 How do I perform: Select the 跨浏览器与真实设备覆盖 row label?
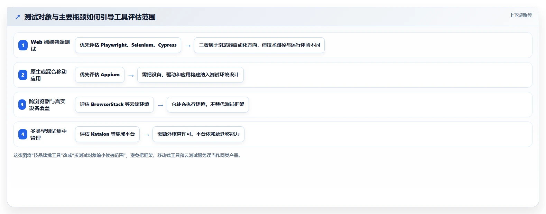47,105
